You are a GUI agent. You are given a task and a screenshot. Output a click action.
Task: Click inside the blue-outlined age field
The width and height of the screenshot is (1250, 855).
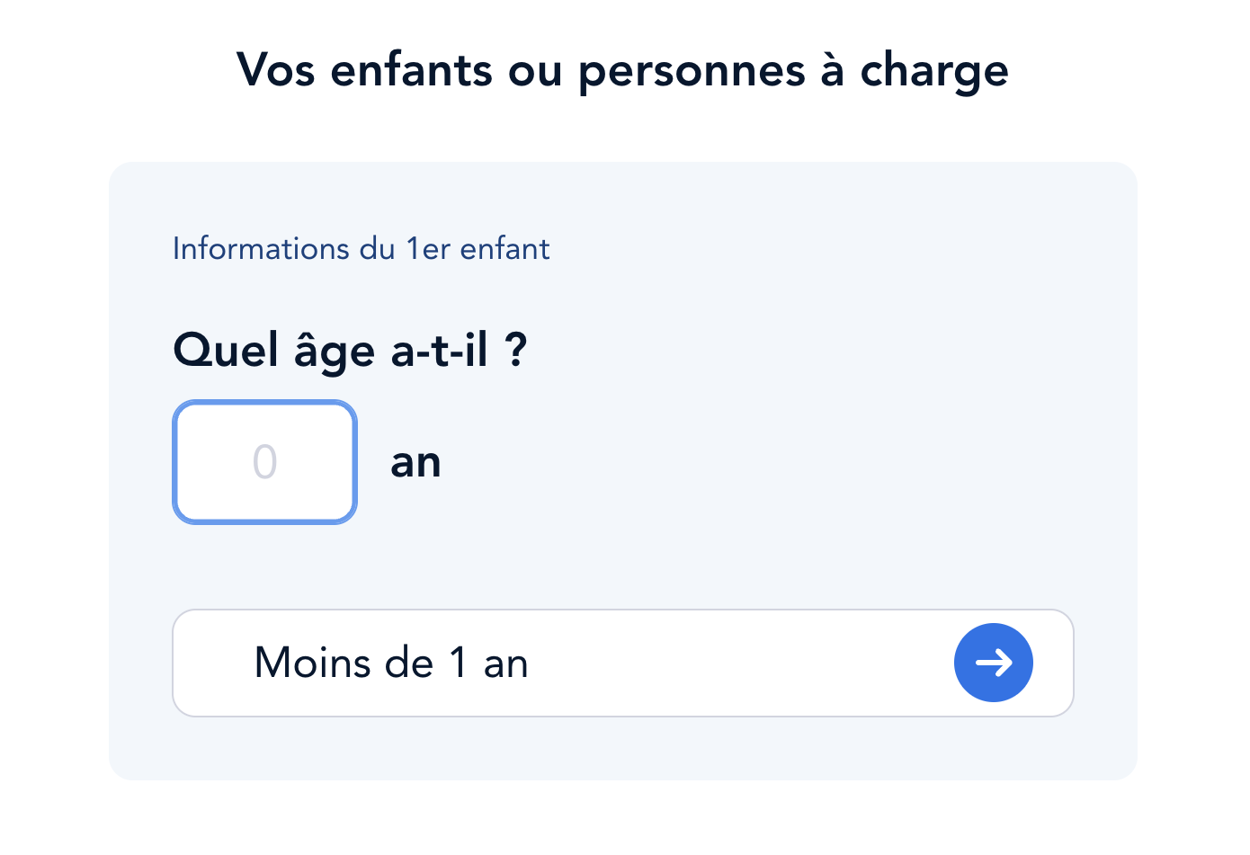[x=265, y=462]
